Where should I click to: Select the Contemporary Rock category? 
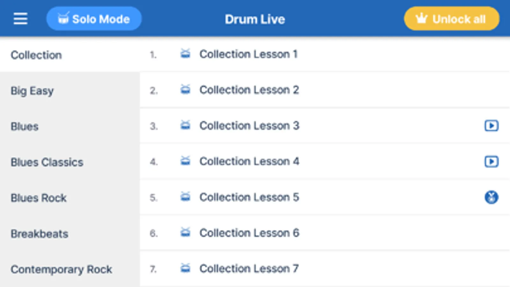click(x=61, y=269)
